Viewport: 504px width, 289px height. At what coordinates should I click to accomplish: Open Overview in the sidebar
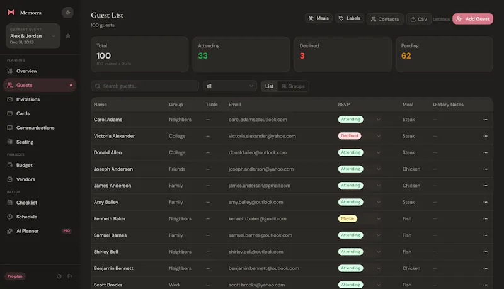39,71
